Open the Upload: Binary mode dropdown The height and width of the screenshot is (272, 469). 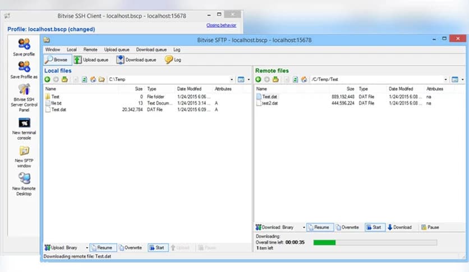point(87,248)
